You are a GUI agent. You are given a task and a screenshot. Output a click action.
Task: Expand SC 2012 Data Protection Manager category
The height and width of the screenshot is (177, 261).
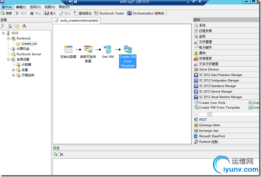(226, 75)
